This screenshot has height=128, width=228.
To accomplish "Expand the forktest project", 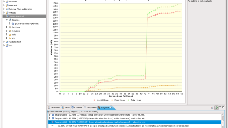I will (x=4, y=12).
